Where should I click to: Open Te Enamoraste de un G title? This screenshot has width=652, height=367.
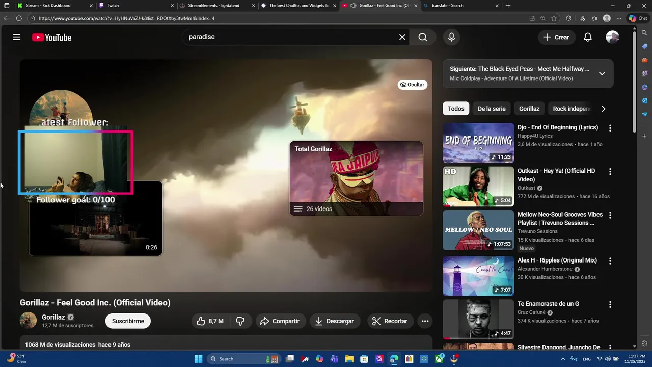pyautogui.click(x=548, y=304)
